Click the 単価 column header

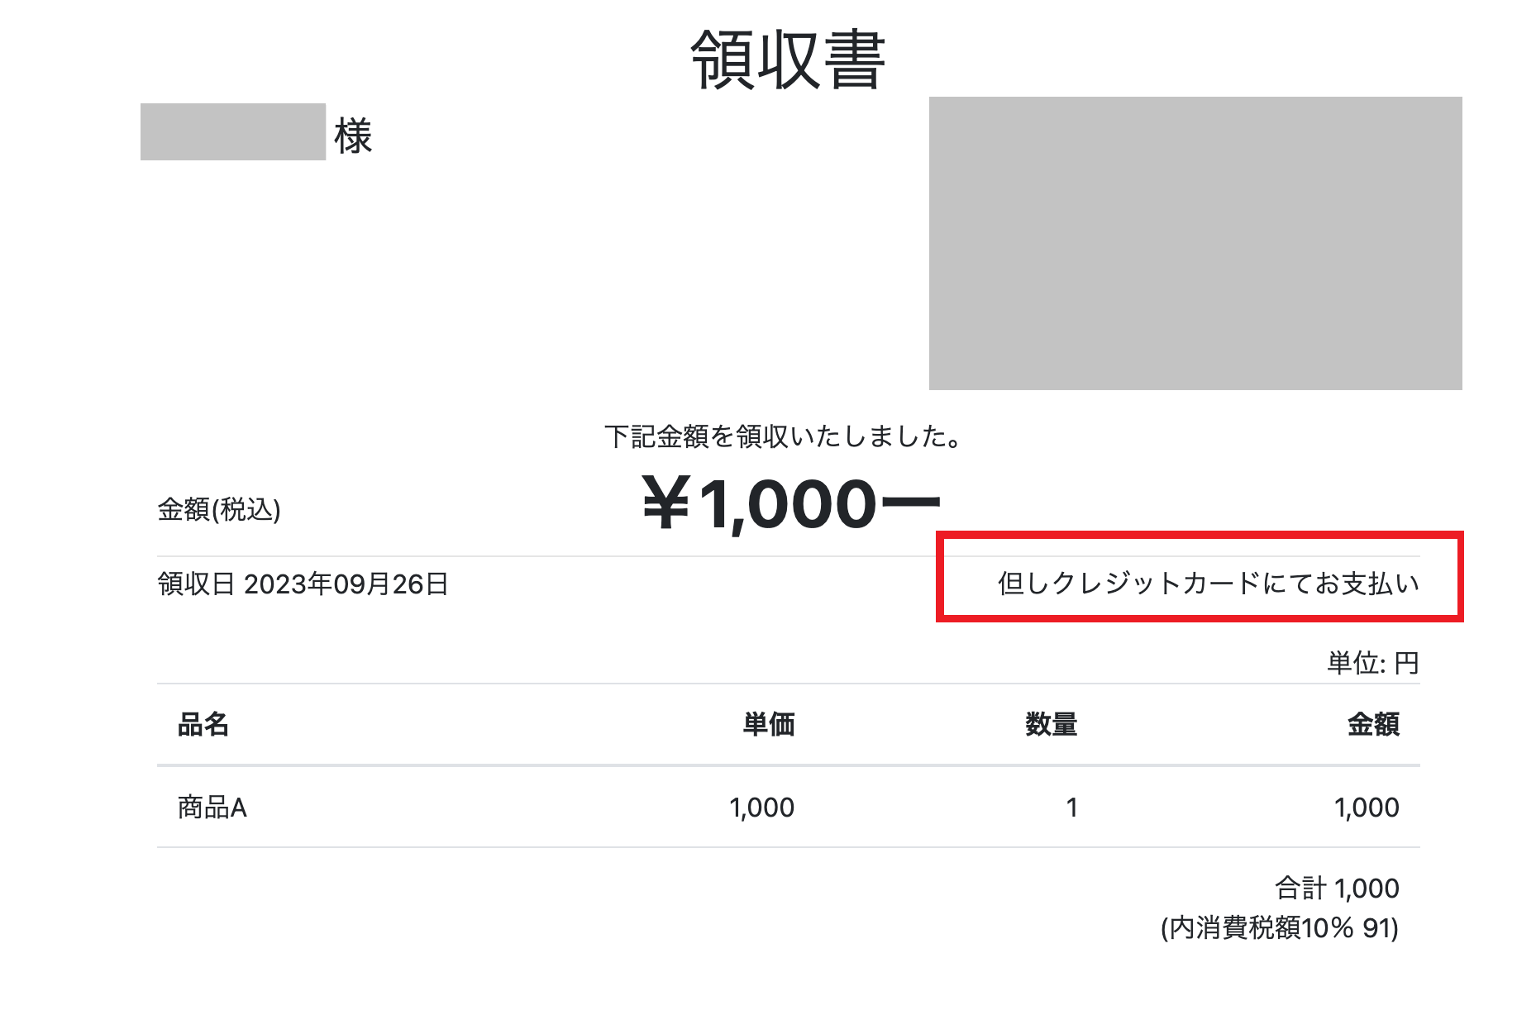click(769, 725)
